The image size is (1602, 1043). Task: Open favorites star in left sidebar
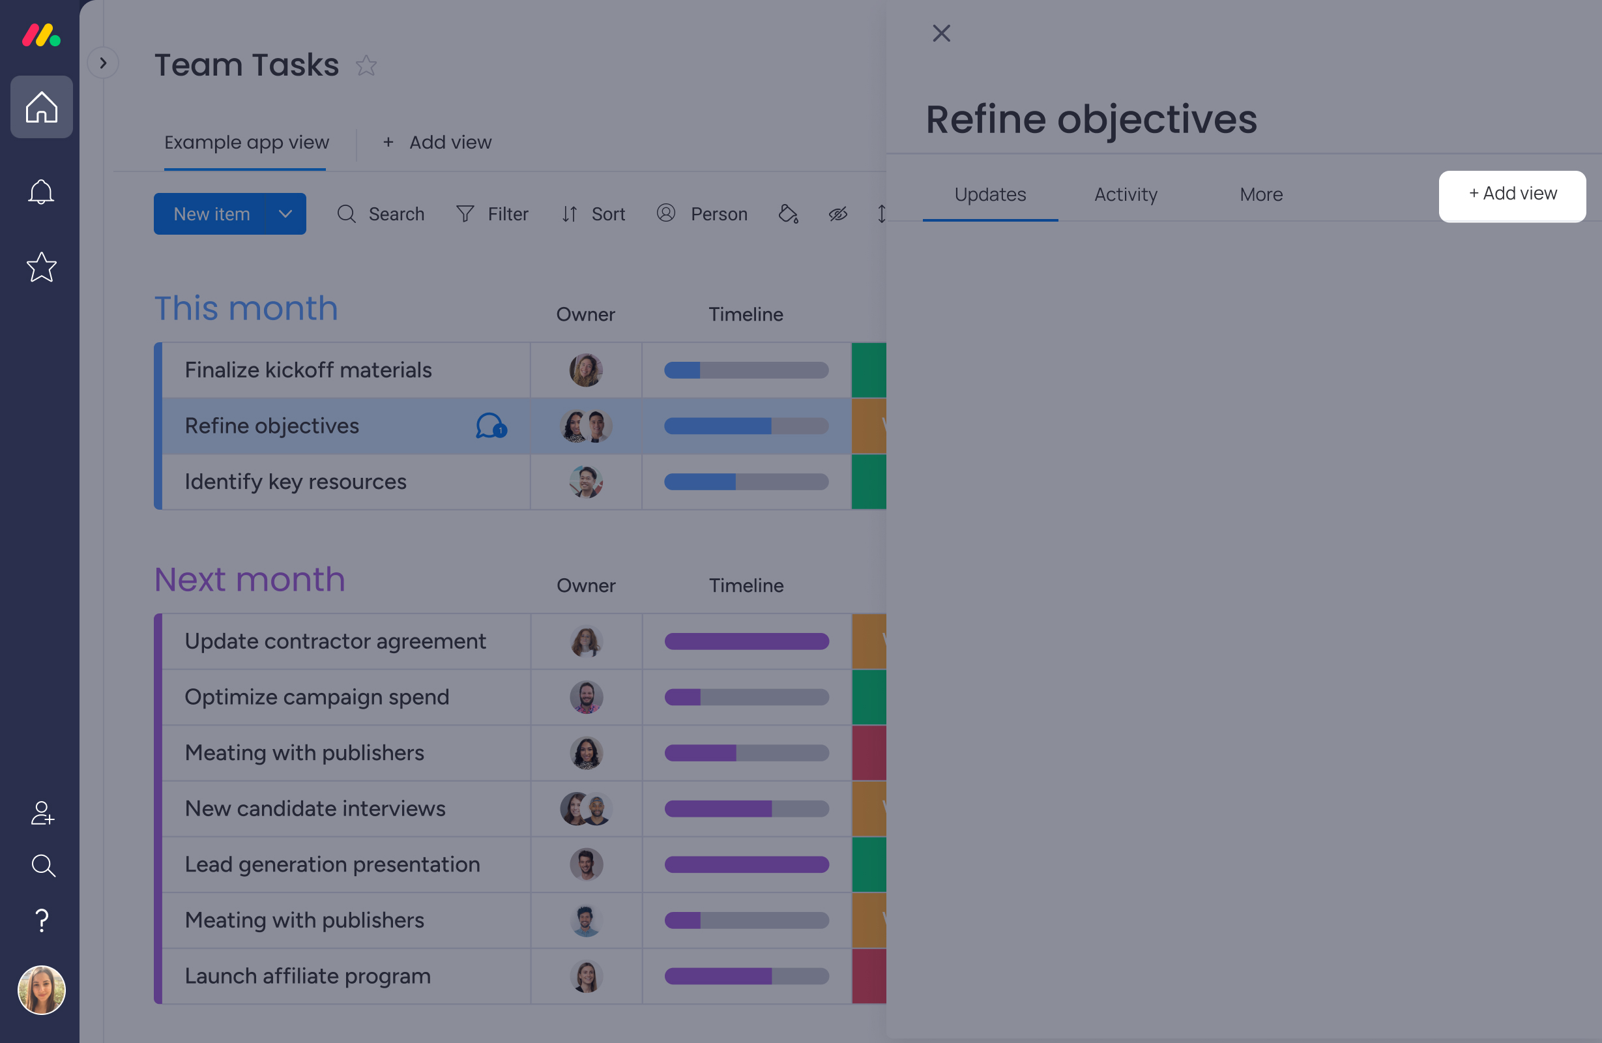(x=41, y=267)
